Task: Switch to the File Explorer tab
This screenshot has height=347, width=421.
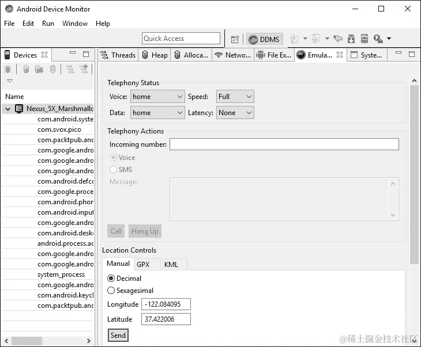Action: point(274,55)
